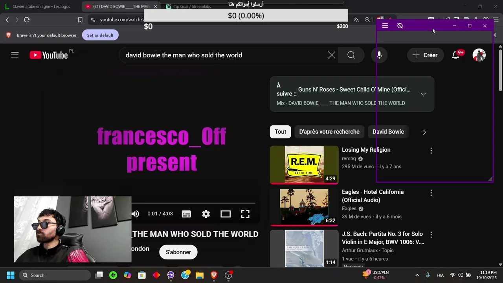Screen dimensions: 503x283
Task: Click the Créer button
Action: pos(425,55)
